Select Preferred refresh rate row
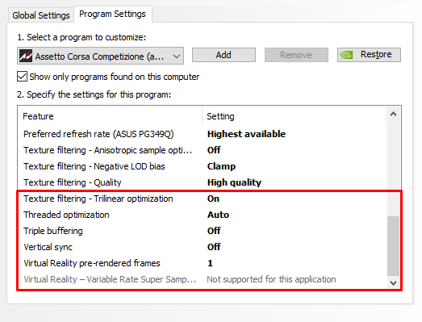The height and width of the screenshot is (322, 422). [x=203, y=134]
